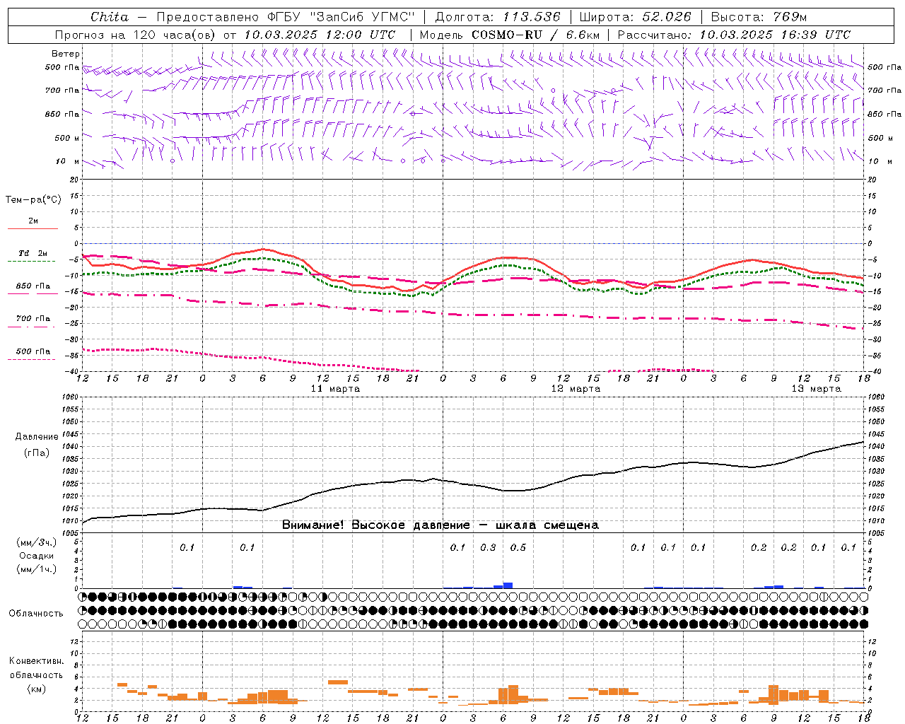905x724 pixels.
Task: Click the 'Долгота: 113.536' header field
Action: (x=498, y=17)
